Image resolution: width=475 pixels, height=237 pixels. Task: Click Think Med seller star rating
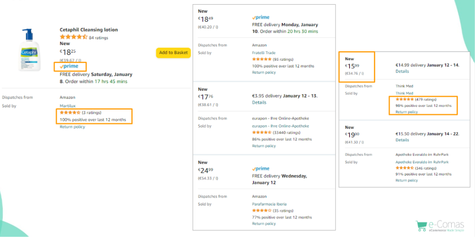[405, 99]
